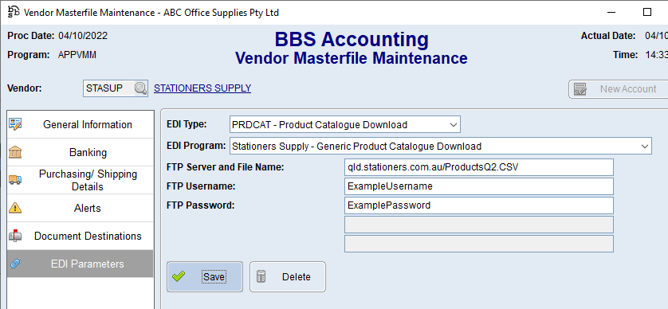Screen dimensions: 668x309
Task: Click the Banking building icon
Action: (x=15, y=152)
